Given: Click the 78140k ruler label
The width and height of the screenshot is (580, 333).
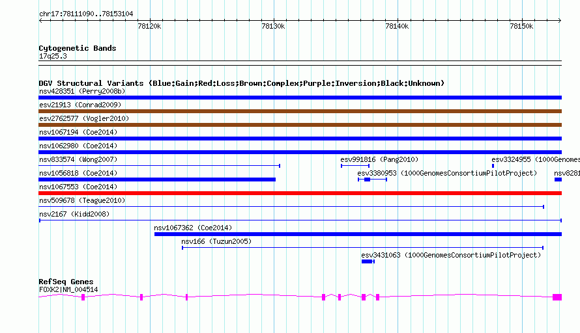Looking at the screenshot, I should click(398, 26).
